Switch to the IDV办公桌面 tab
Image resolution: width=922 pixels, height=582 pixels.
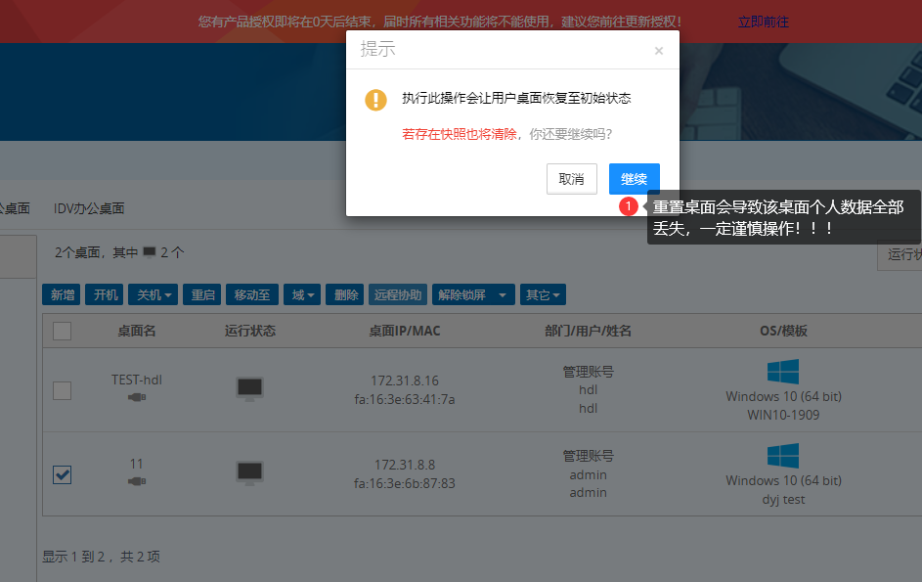click(89, 208)
